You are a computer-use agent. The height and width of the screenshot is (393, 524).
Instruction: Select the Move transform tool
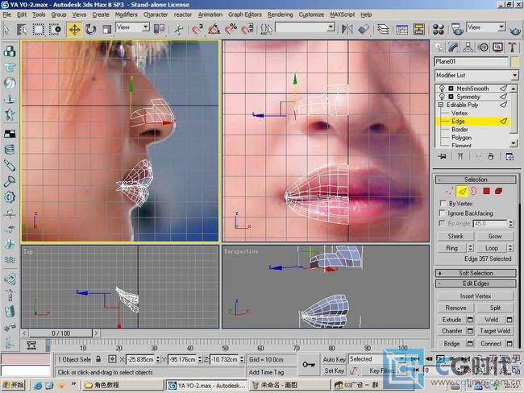[74, 30]
